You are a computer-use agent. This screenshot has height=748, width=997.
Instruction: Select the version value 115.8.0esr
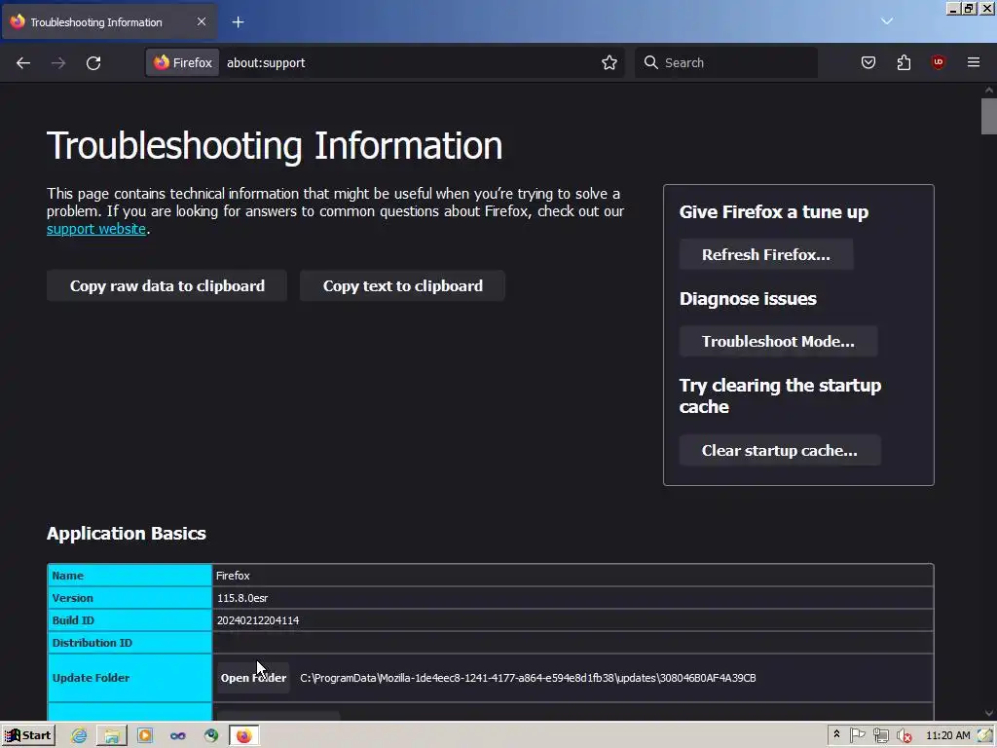[x=242, y=598]
